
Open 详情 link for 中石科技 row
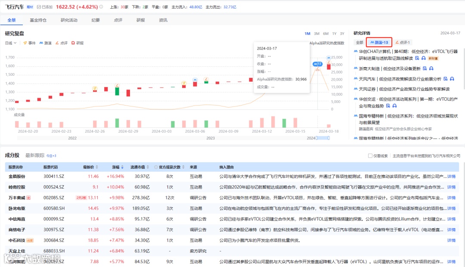point(451,240)
